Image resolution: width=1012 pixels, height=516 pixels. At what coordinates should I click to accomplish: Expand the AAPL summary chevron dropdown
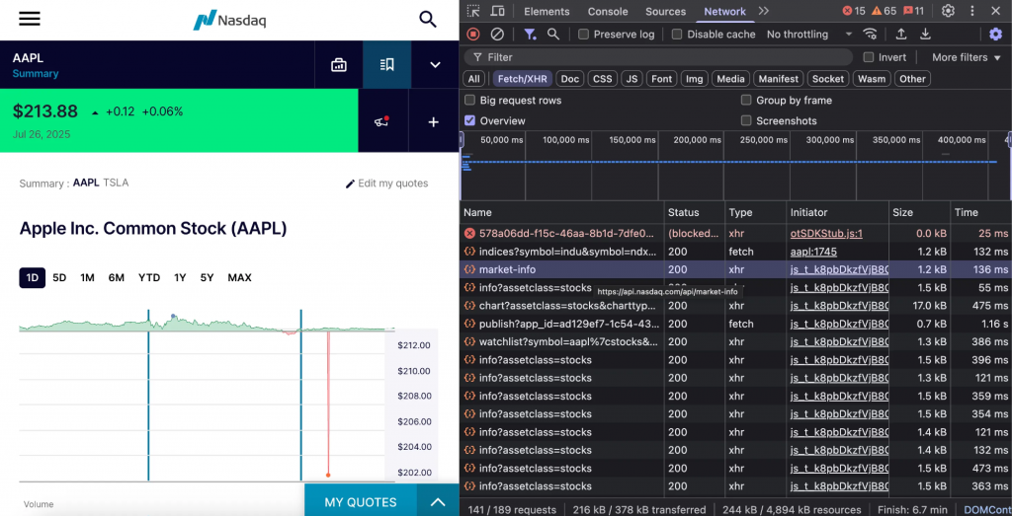point(435,65)
